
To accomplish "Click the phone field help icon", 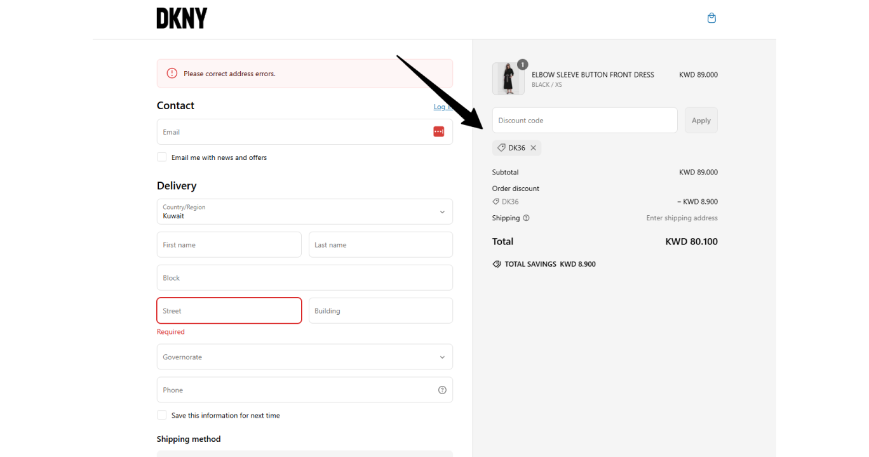I will click(442, 390).
